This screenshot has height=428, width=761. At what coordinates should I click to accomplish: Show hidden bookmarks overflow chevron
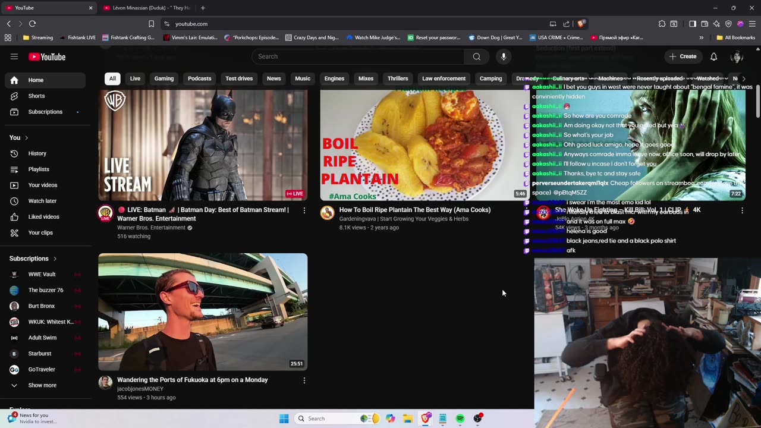pyautogui.click(x=702, y=37)
